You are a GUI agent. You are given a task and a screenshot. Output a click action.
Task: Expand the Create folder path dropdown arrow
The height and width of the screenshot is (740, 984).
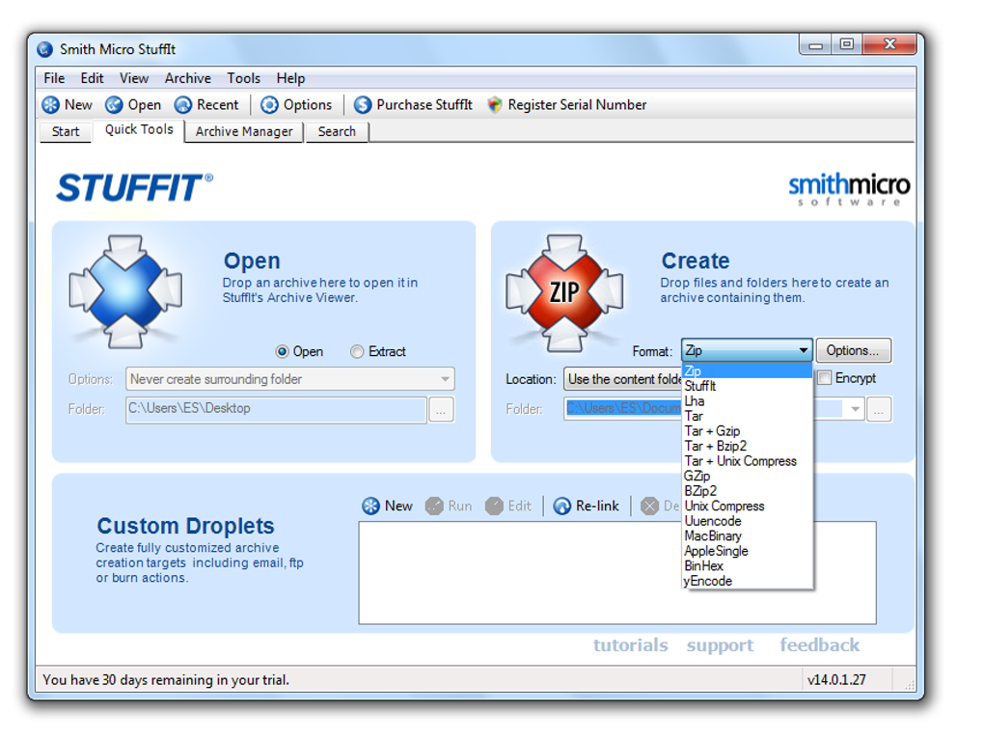(x=855, y=409)
